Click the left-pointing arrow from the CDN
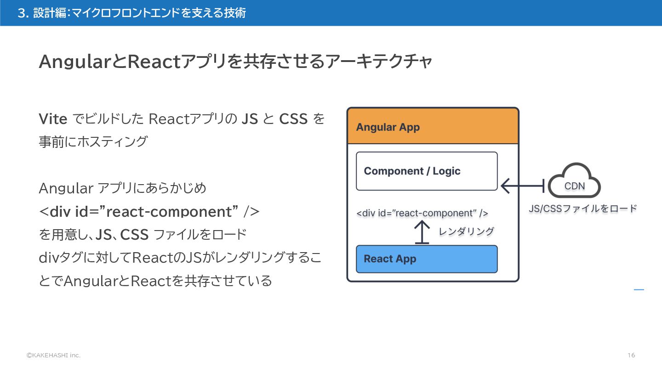This screenshot has width=662, height=372. click(523, 186)
